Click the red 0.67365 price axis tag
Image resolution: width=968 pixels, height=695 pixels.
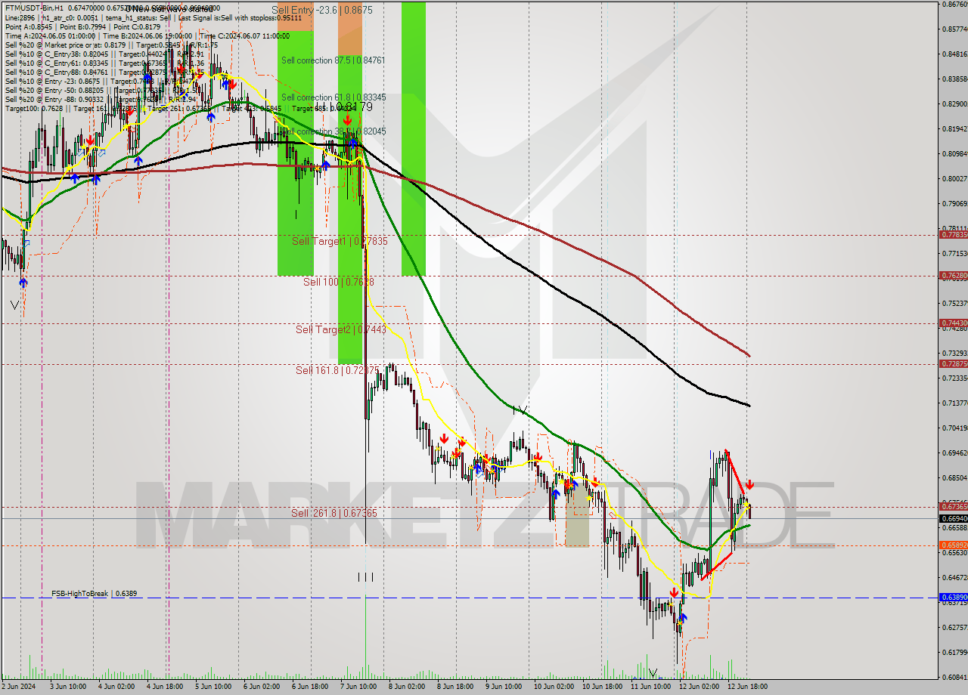(x=953, y=506)
